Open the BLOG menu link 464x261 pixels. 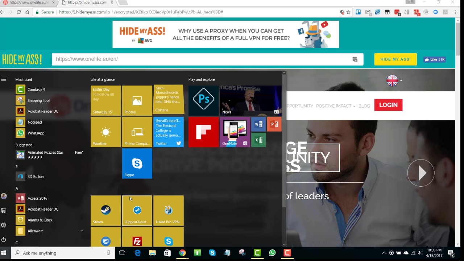coord(364,106)
